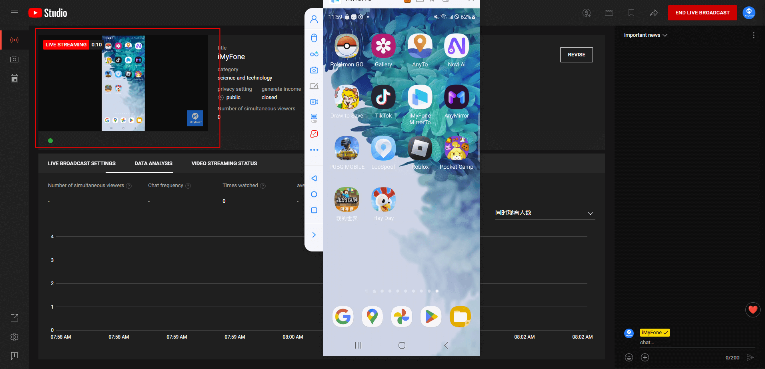Click the MirrorTo recent apps square button

pos(314,210)
